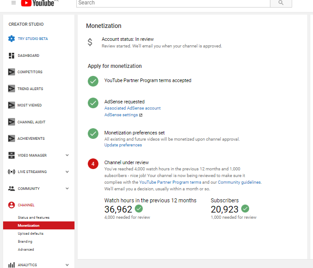The image size is (313, 268).
Task: Open YouTube Partner Program terms link
Action: [170, 182]
